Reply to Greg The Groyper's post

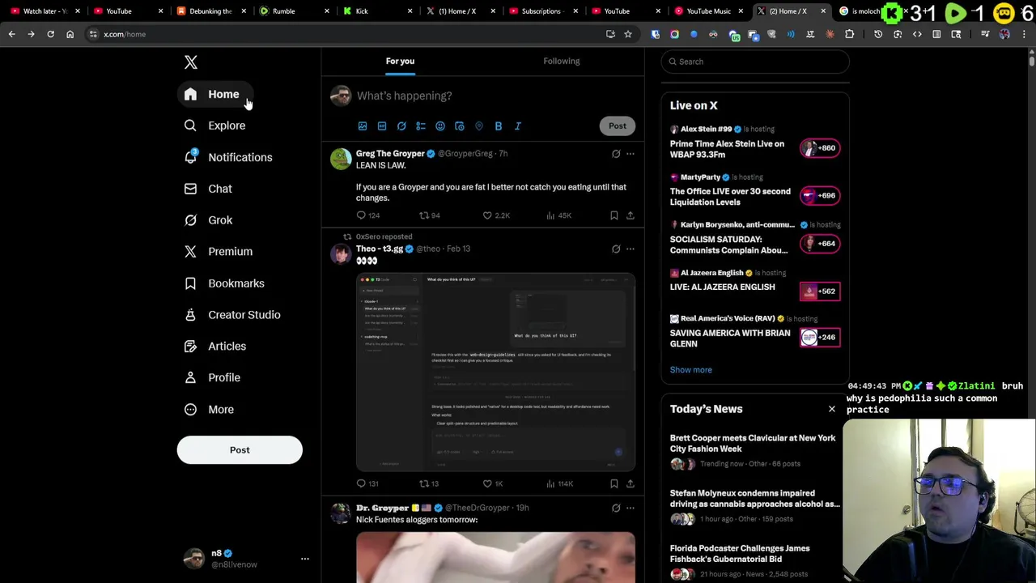coord(368,215)
